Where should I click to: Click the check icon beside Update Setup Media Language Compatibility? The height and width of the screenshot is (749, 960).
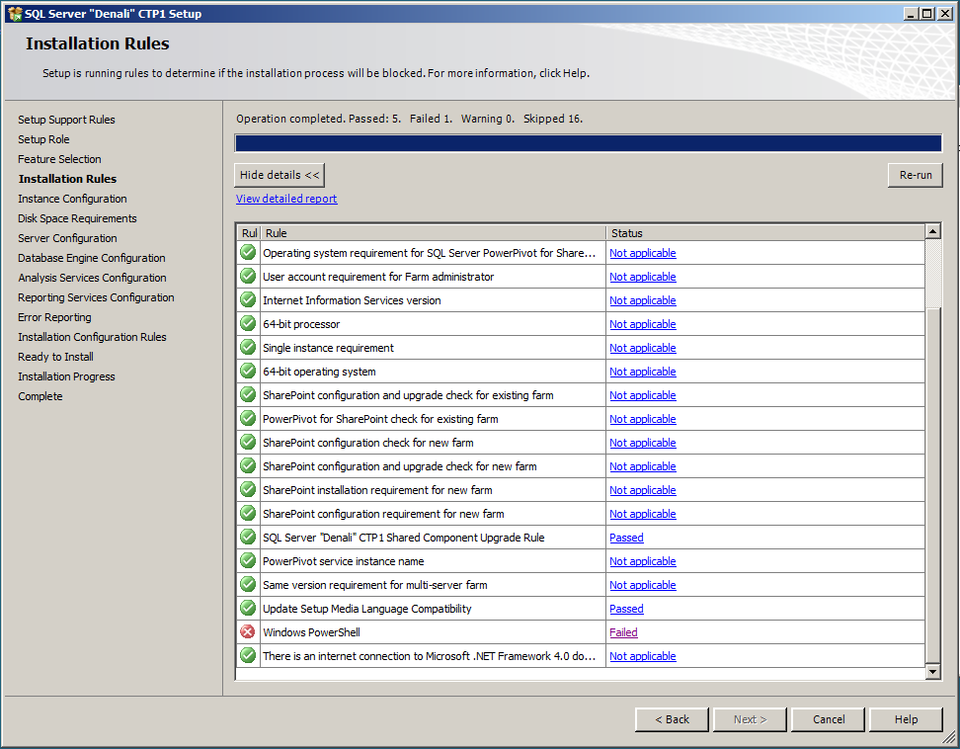[247, 608]
